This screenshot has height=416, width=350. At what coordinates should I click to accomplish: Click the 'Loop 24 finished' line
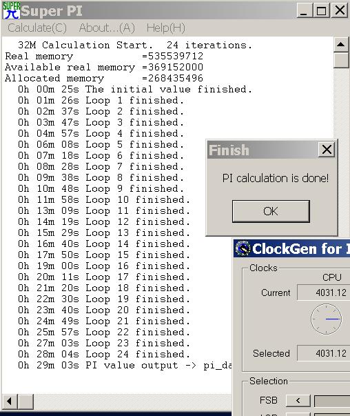tap(104, 355)
